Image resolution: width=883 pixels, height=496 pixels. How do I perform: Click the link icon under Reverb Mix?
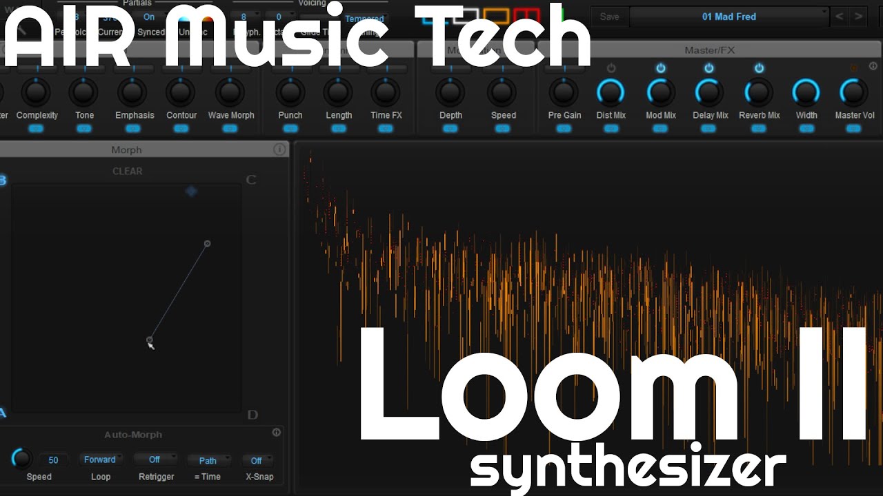click(759, 128)
